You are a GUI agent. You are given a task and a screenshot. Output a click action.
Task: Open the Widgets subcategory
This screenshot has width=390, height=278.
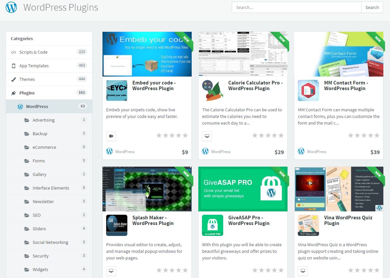coord(49,270)
